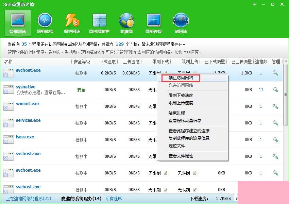The height and width of the screenshot is (204, 289).
Task: Click the scroll up arrow of the list
Action: pyautogui.click(x=286, y=61)
